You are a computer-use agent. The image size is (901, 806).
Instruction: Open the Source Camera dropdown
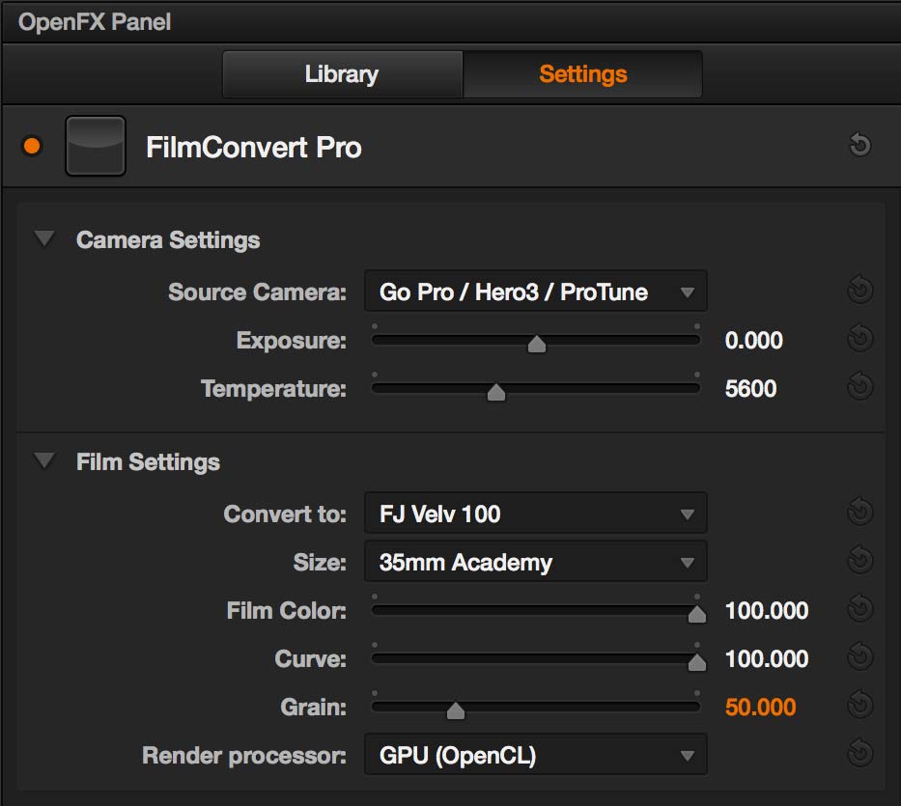[x=536, y=292]
